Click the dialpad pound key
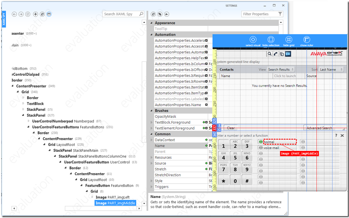 247,180
